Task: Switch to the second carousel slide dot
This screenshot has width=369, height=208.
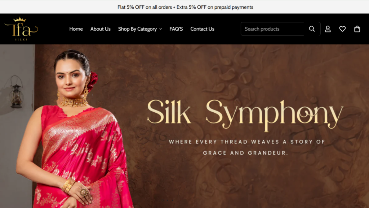Action: pyautogui.click(x=168, y=200)
